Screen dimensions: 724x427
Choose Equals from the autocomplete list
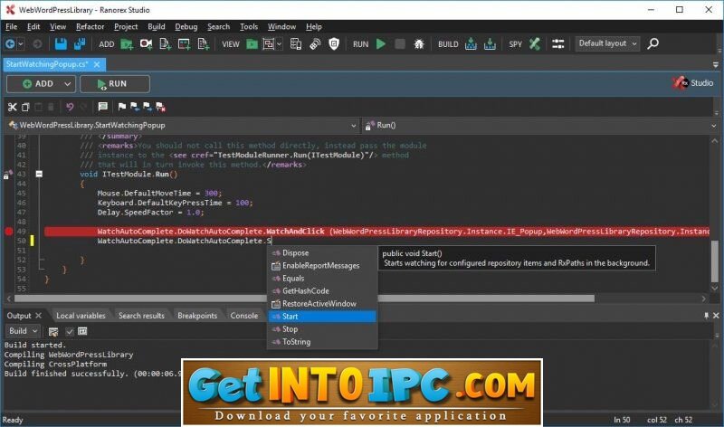pyautogui.click(x=322, y=279)
